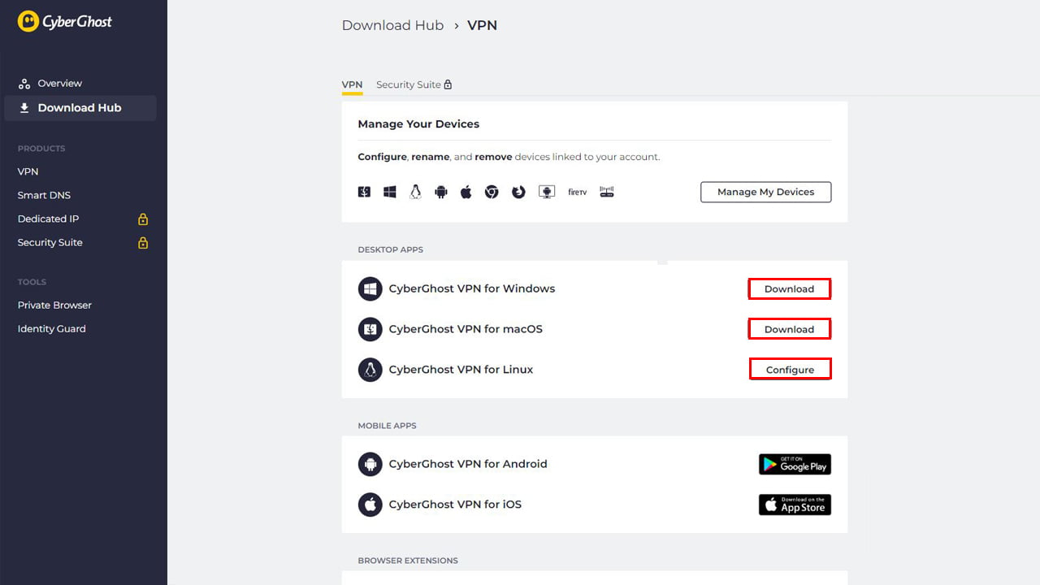
Task: Click the Firefox browser device icon
Action: (x=518, y=192)
